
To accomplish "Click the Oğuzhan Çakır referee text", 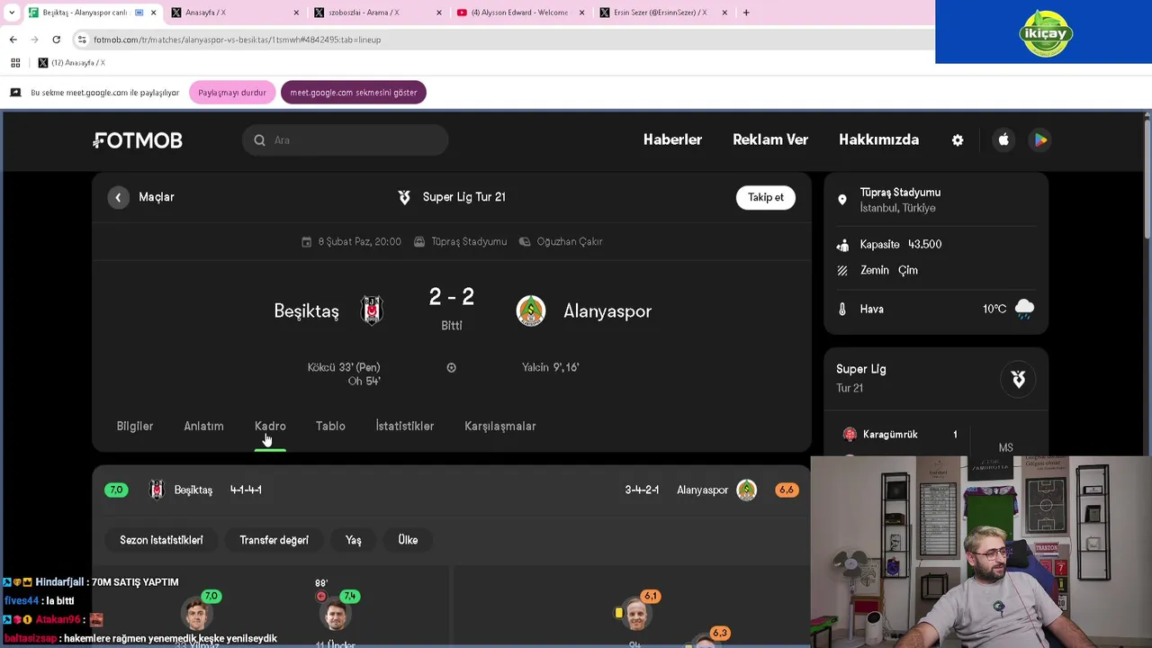I will pyautogui.click(x=570, y=242).
